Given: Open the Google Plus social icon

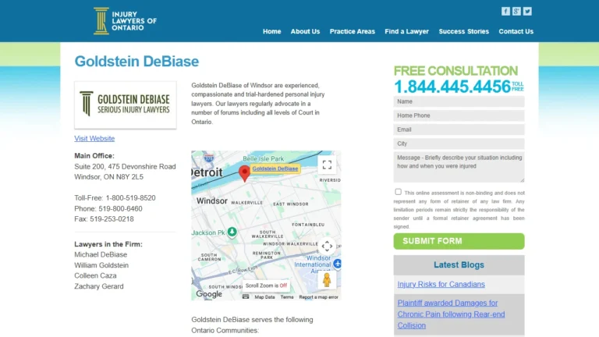Looking at the screenshot, I should point(516,12).
